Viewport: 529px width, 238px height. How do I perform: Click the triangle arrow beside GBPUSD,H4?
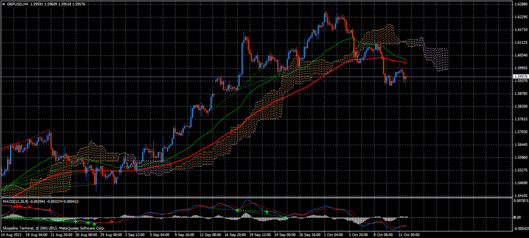4,4
